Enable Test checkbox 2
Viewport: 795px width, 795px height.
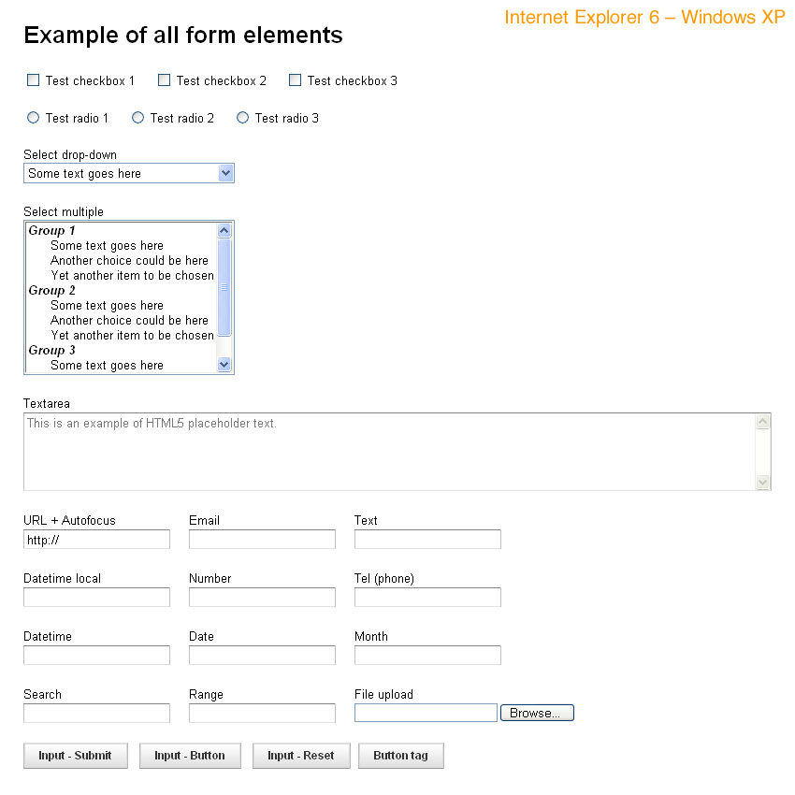[x=165, y=80]
